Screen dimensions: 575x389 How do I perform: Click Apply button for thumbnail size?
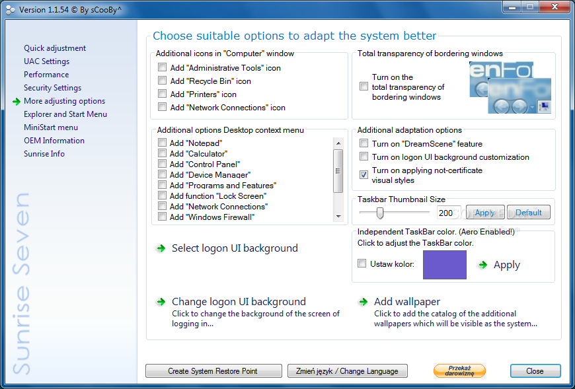tap(485, 213)
